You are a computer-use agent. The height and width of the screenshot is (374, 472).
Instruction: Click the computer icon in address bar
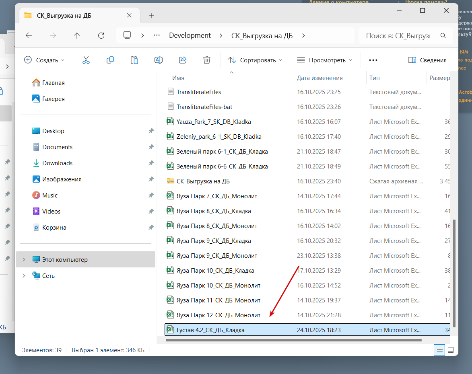127,35
